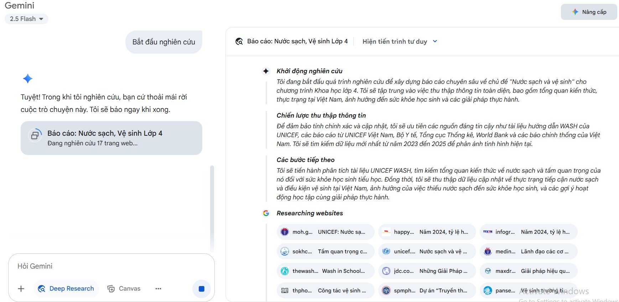
Task: Click the Nâng cấp upgrade button
Action: (589, 12)
